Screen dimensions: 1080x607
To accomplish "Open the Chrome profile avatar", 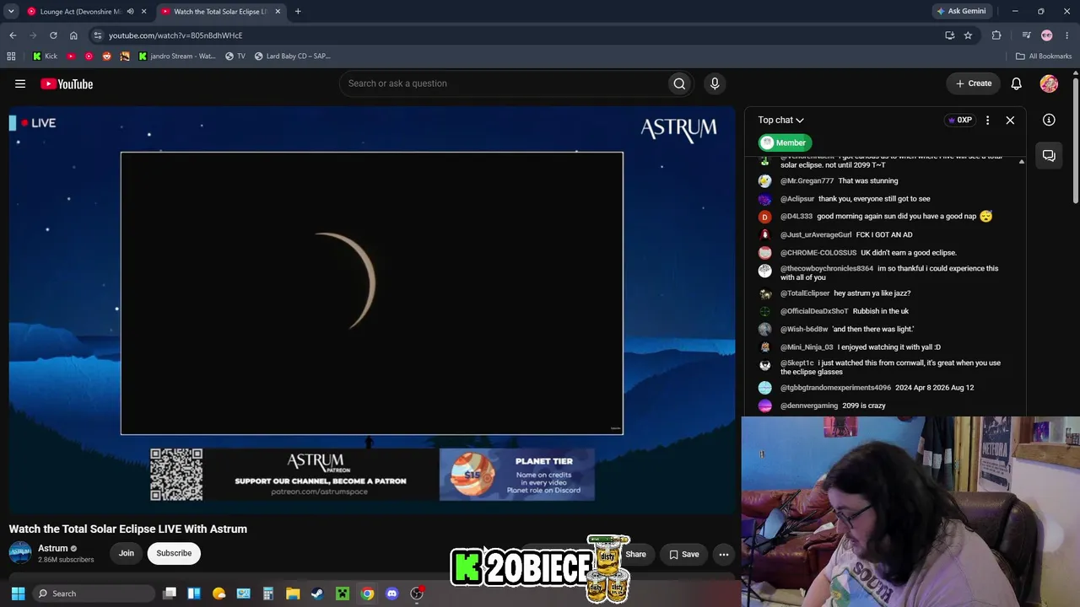I will click(1047, 35).
